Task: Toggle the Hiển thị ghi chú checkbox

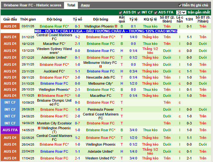Action: click(180, 5)
